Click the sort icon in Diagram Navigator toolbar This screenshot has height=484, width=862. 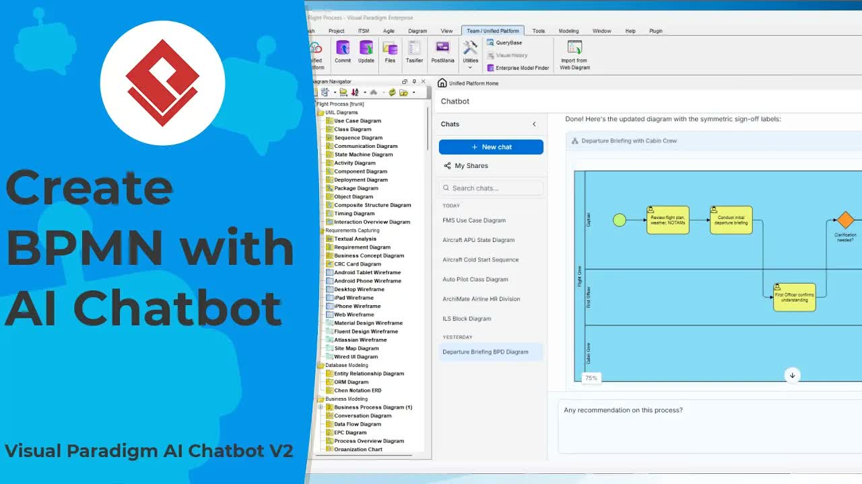(355, 92)
